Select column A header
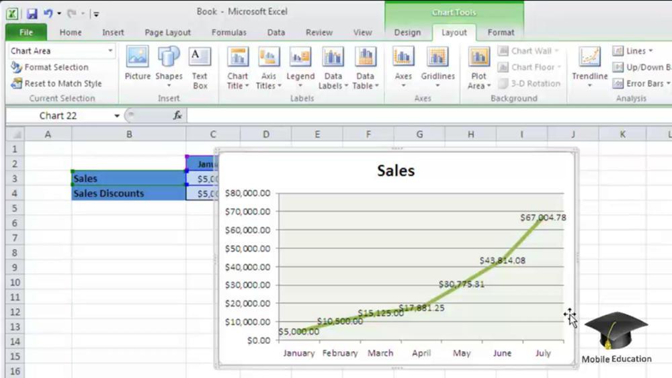 point(48,134)
